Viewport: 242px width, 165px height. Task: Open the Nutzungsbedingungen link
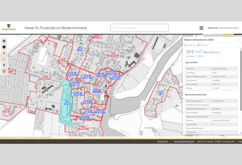click(x=184, y=142)
